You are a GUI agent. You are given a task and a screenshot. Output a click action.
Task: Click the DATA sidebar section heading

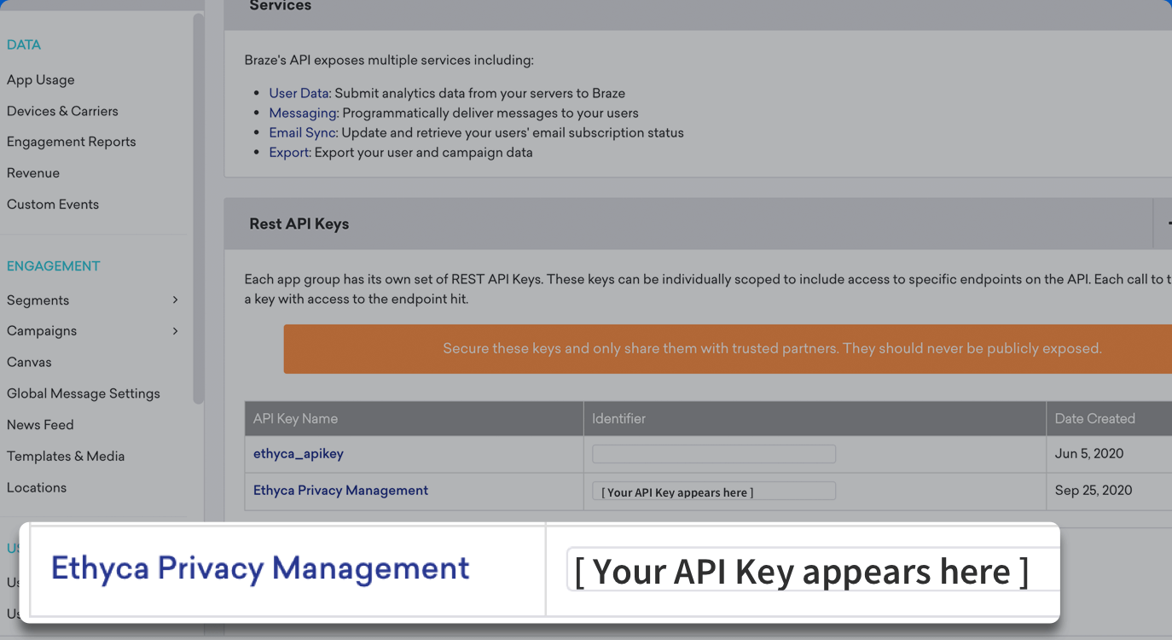tap(24, 45)
